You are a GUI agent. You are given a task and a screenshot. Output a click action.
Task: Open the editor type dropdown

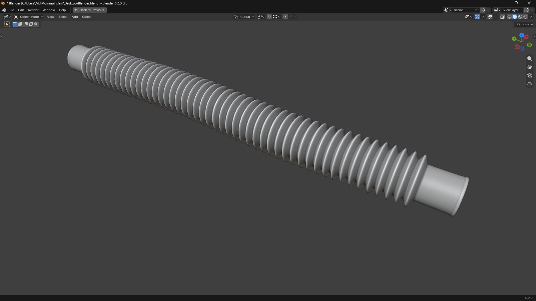7,17
